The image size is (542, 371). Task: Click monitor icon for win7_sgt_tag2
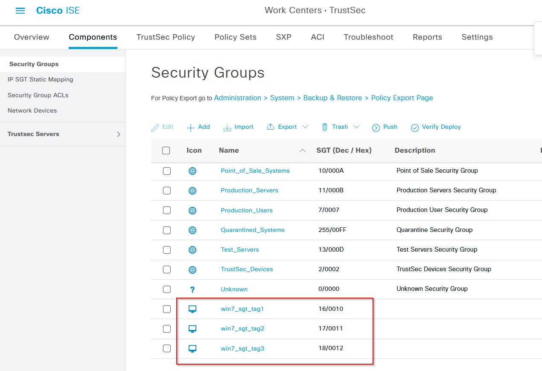tap(192, 329)
